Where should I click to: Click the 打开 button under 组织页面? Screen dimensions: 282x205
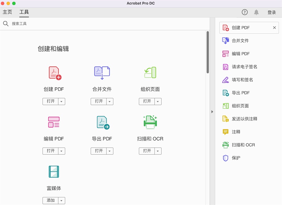(147, 102)
